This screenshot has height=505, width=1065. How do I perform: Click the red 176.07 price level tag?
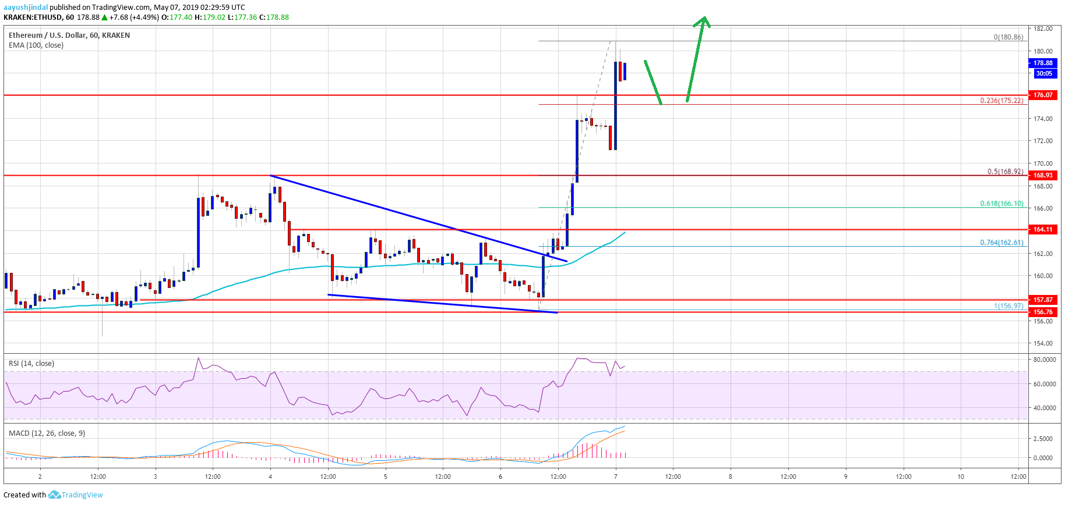(1043, 95)
